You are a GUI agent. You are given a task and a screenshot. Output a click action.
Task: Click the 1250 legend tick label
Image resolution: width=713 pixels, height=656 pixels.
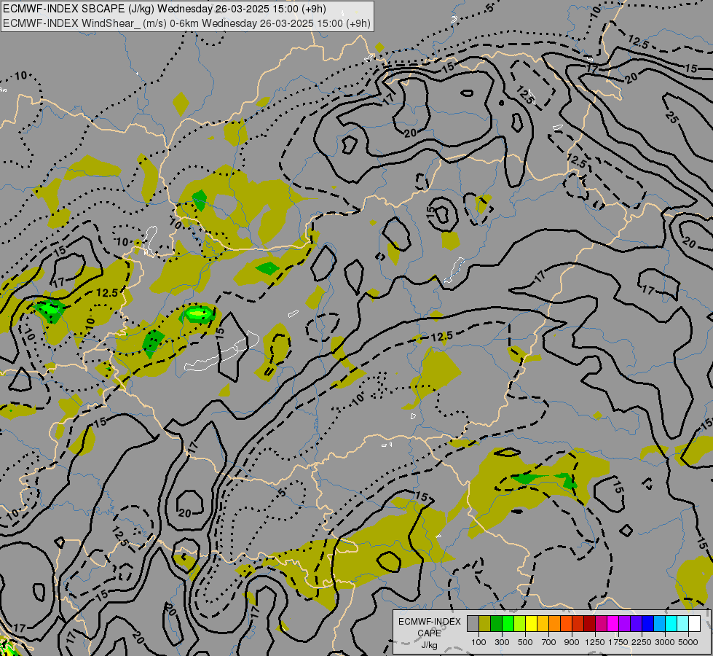pos(595,642)
